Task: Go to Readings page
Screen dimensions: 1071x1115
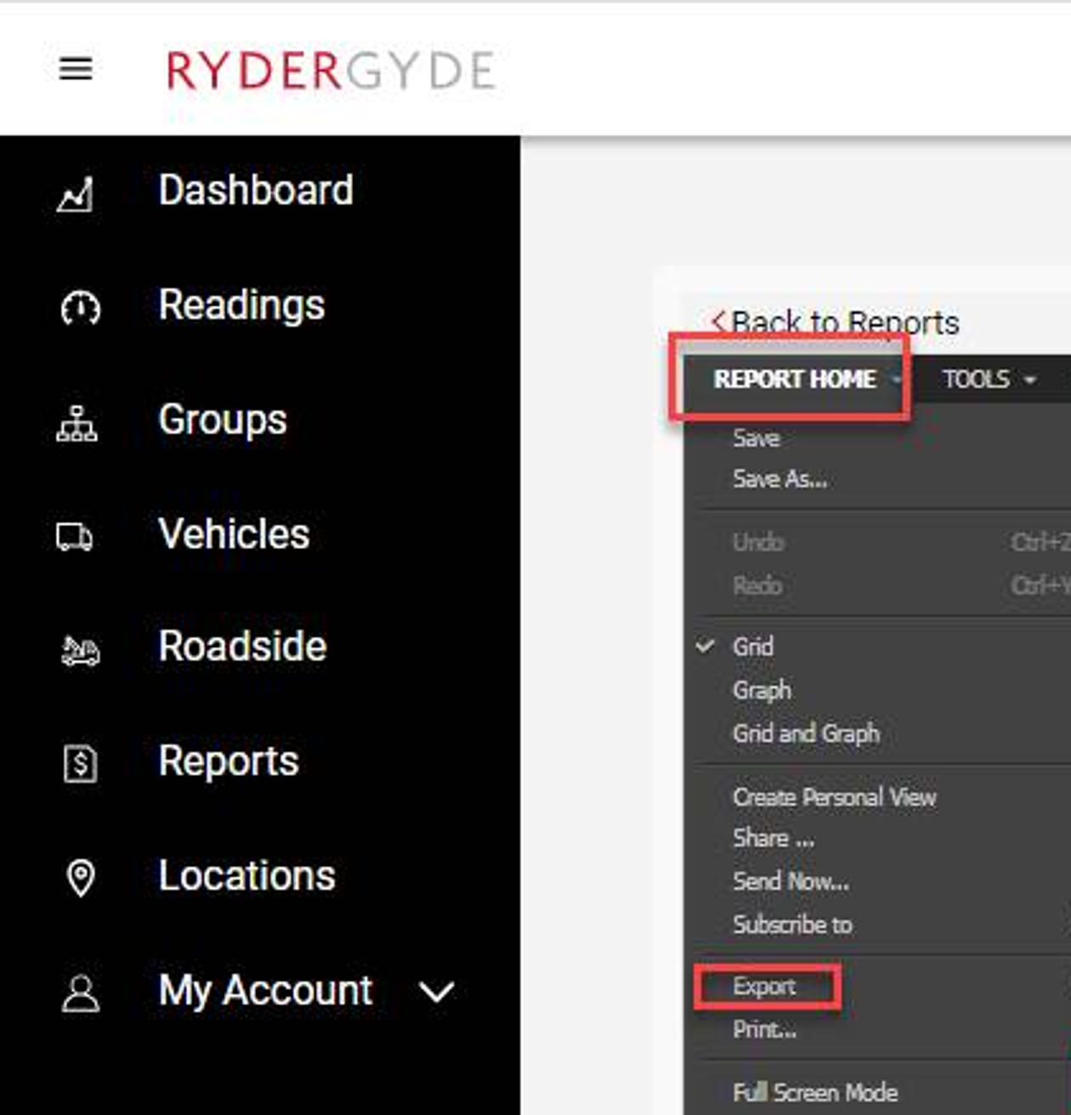Action: click(241, 305)
